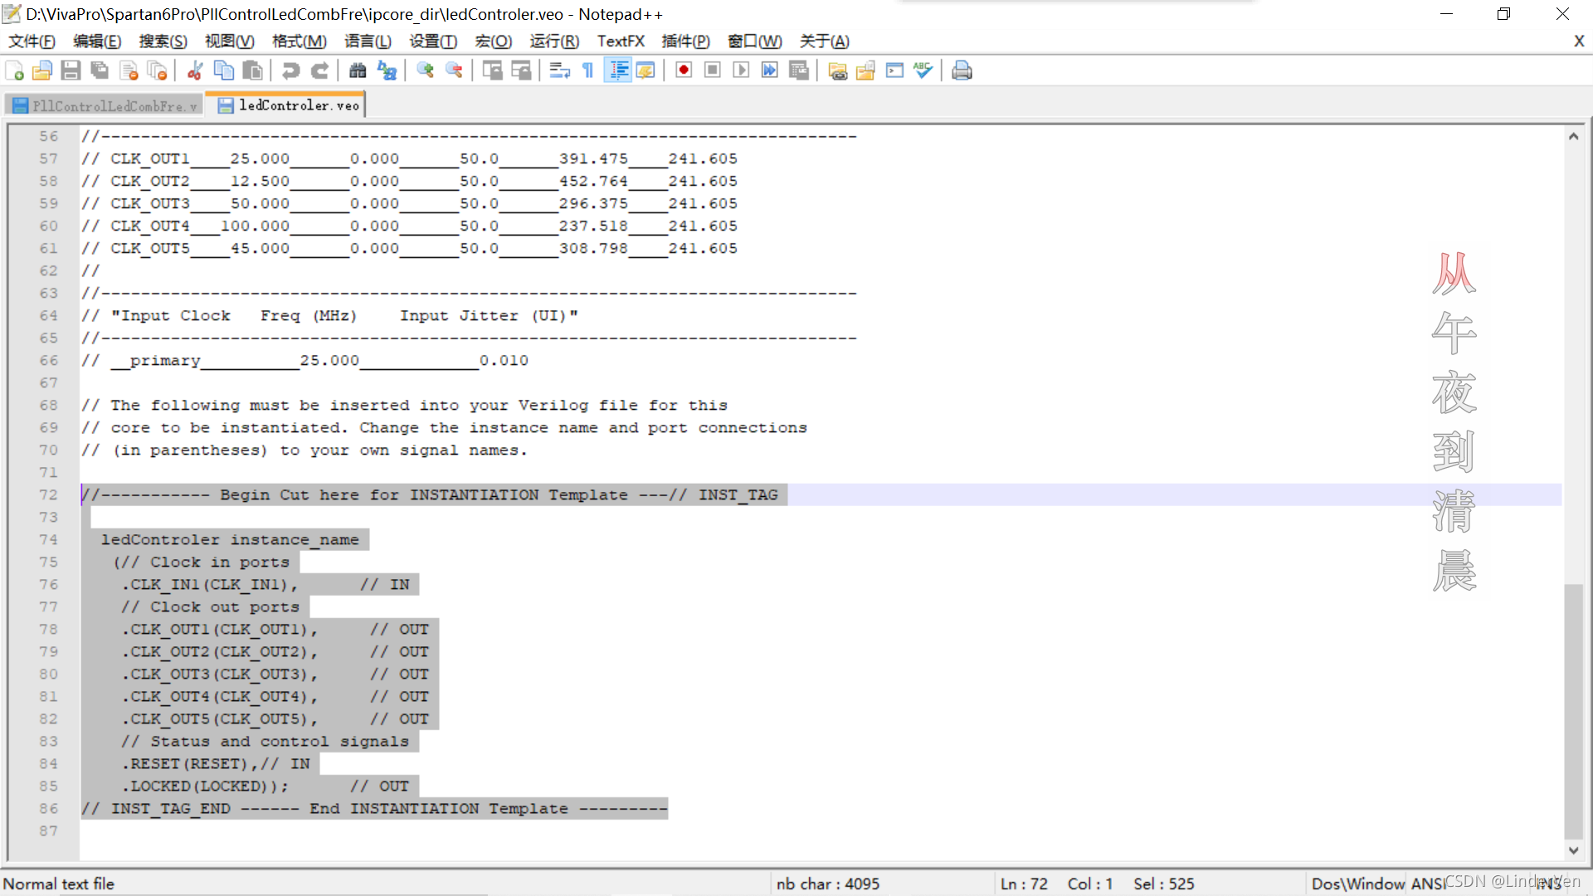Click the Cut scissors icon
This screenshot has width=1593, height=896.
click(x=195, y=71)
